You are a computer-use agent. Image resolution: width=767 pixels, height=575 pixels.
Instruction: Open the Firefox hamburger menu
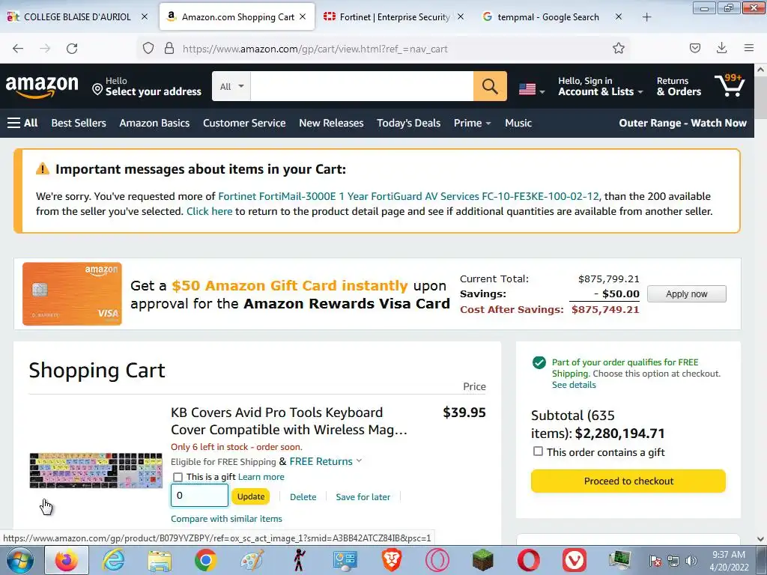point(748,48)
